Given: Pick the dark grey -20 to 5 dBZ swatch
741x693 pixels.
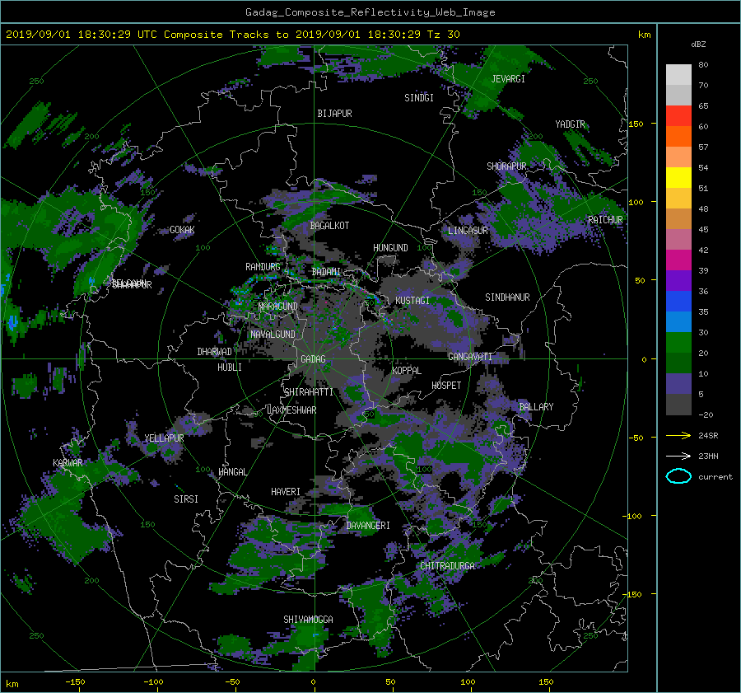Looking at the screenshot, I should 678,405.
